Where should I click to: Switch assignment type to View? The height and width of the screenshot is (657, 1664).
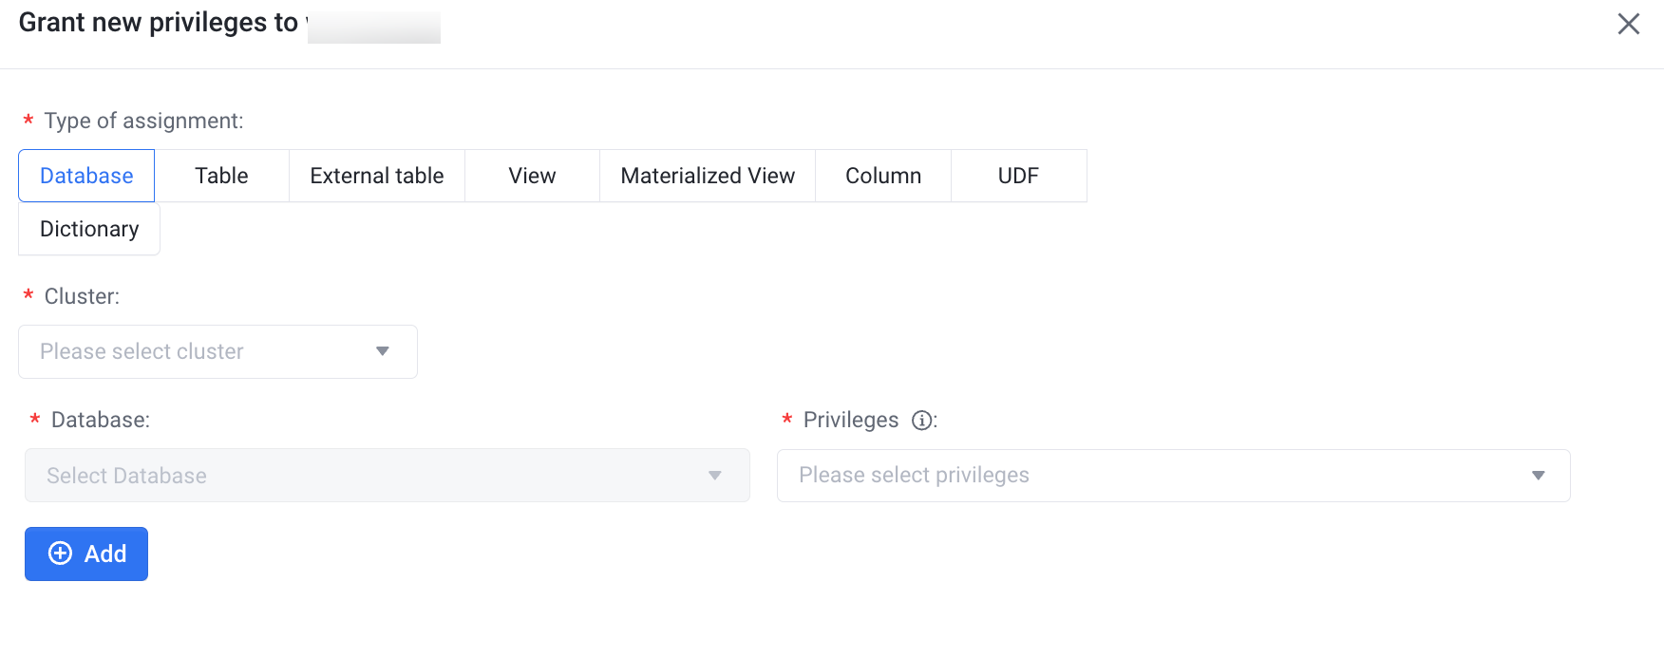tap(532, 176)
